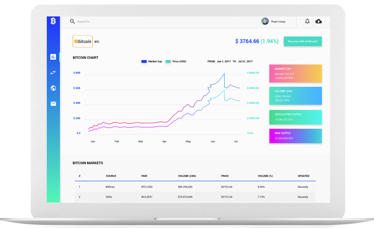Click the Bitcoin logo in sidebar

coord(53,21)
